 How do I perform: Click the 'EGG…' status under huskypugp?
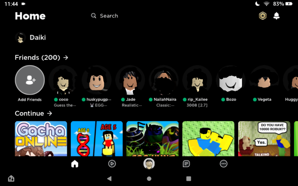click(99, 105)
